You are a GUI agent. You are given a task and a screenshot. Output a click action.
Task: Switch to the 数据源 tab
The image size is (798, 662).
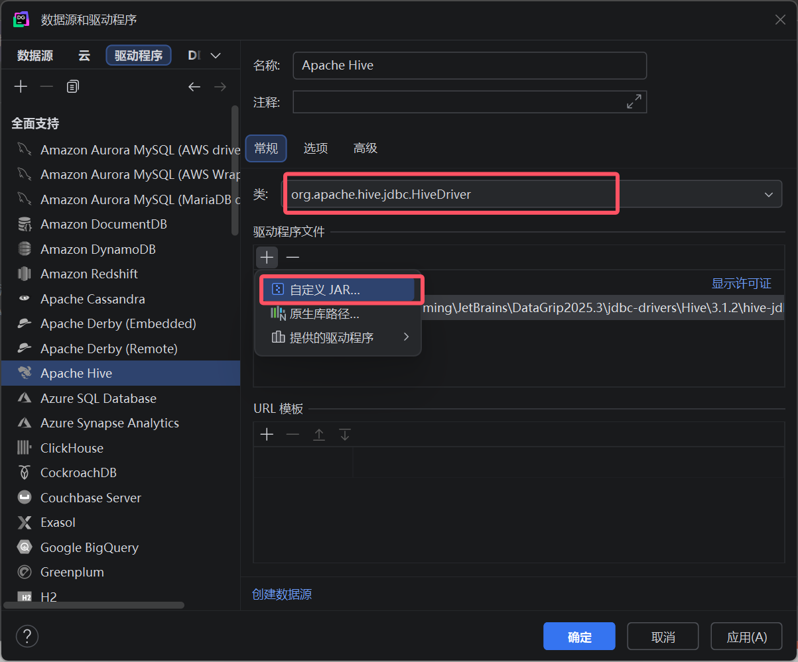tap(35, 56)
